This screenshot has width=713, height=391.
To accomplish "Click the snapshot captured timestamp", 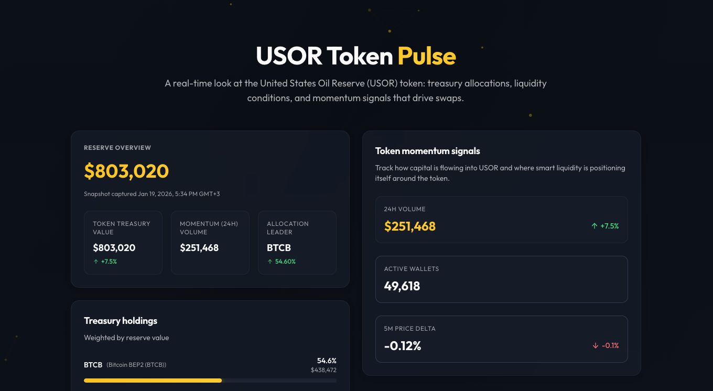I will coord(152,194).
